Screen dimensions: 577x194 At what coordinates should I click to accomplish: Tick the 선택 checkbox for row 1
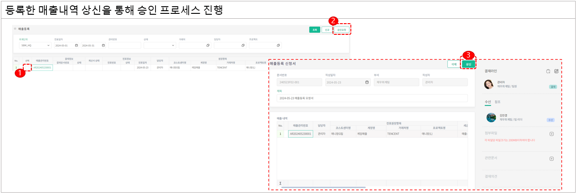click(x=27, y=68)
